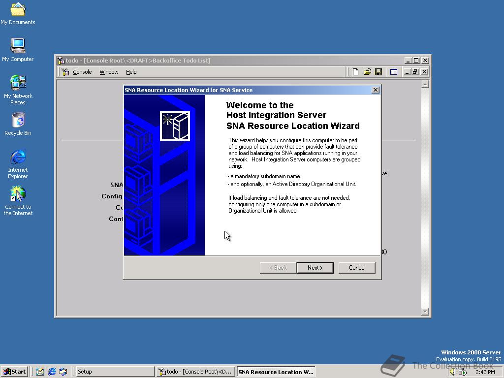Launch Internet Explorer from quick launch

pos(52,372)
